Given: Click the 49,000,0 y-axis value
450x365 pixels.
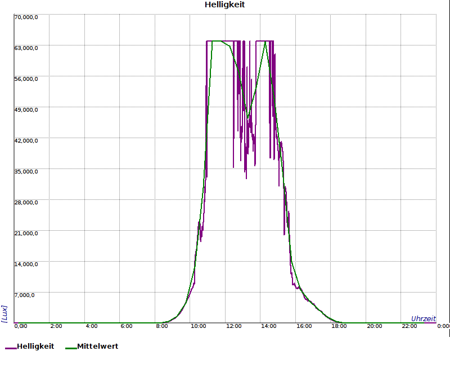Looking at the screenshot, I should point(26,110).
